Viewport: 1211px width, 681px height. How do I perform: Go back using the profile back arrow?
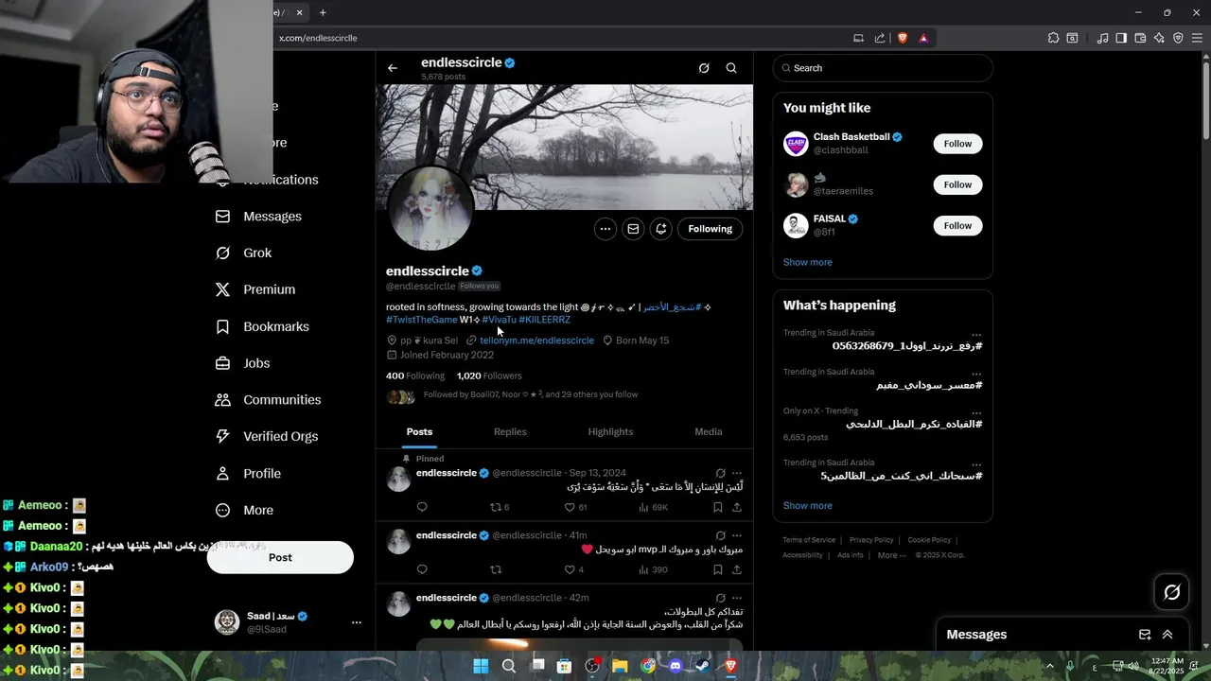[x=393, y=68]
